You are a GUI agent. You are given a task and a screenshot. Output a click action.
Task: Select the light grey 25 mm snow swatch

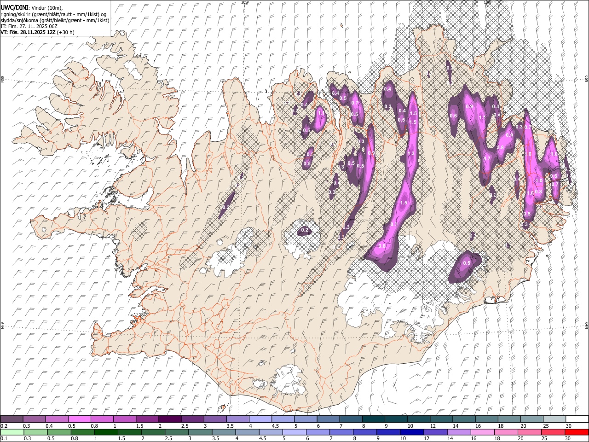554,419
